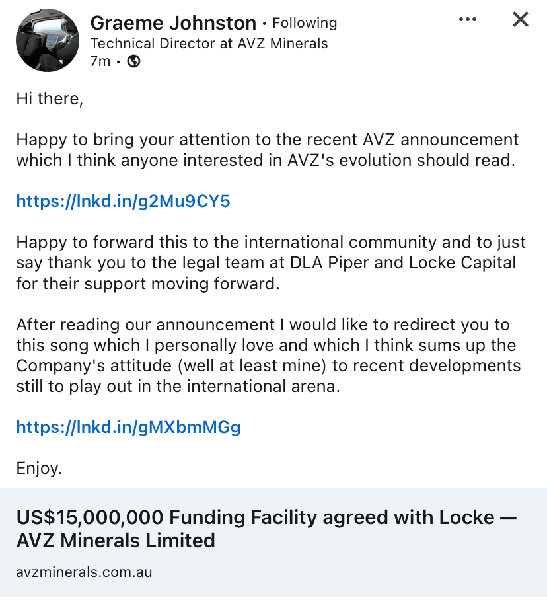Click the "Hi there," greeting line
This screenshot has width=547, height=610.
tap(50, 99)
